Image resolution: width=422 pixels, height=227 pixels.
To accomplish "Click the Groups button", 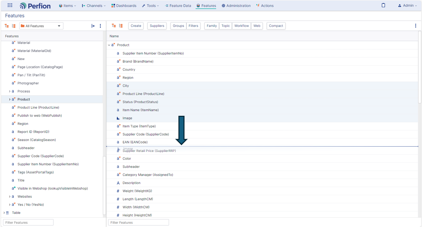I will pos(179,26).
